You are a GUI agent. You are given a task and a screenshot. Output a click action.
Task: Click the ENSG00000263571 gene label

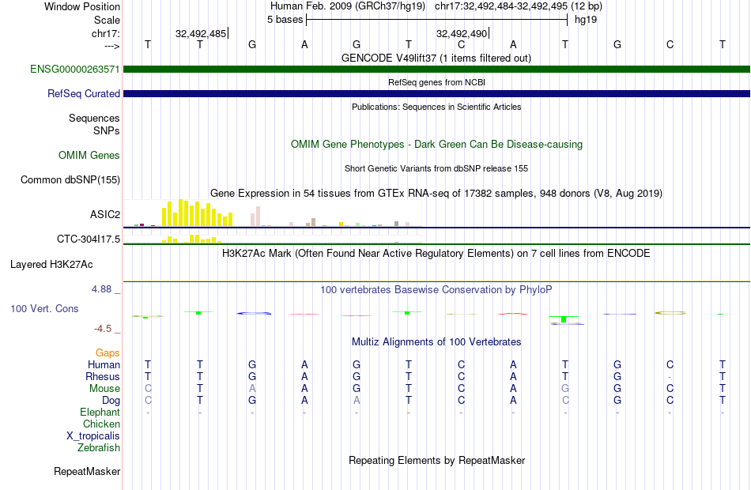[x=75, y=69]
